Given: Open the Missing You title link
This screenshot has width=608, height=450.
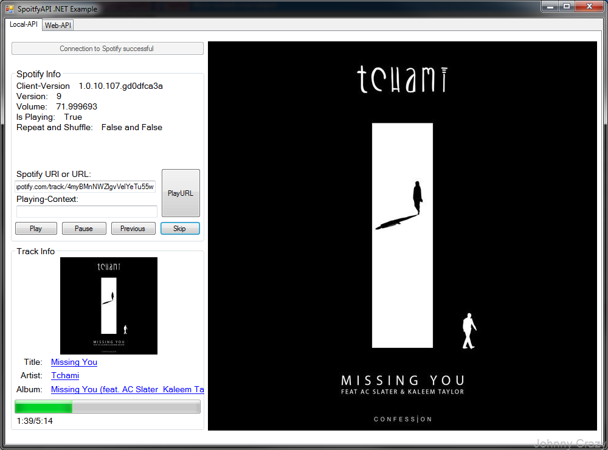Looking at the screenshot, I should pos(74,362).
